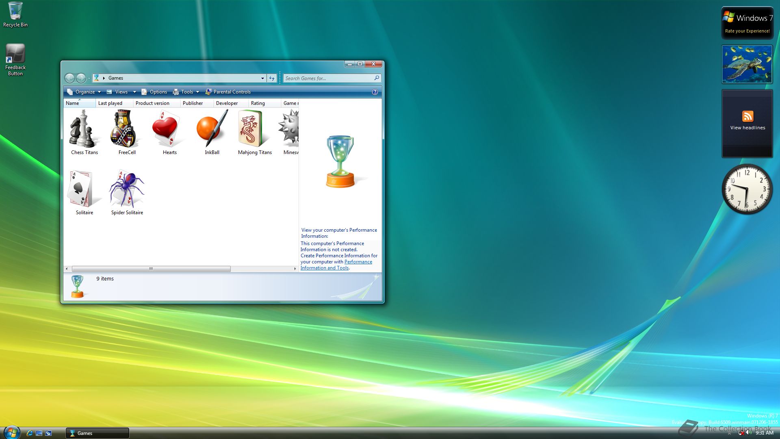Screen dimensions: 780x439
Task: Open the Organize menu
Action: [x=84, y=92]
